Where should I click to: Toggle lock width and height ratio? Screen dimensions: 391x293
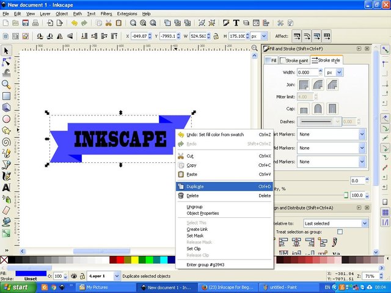pyautogui.click(x=216, y=37)
